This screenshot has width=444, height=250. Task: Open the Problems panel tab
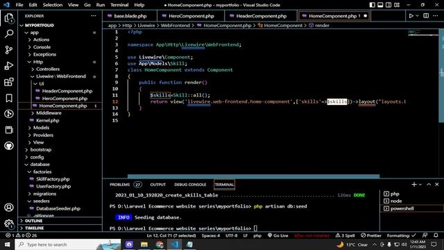click(x=126, y=185)
